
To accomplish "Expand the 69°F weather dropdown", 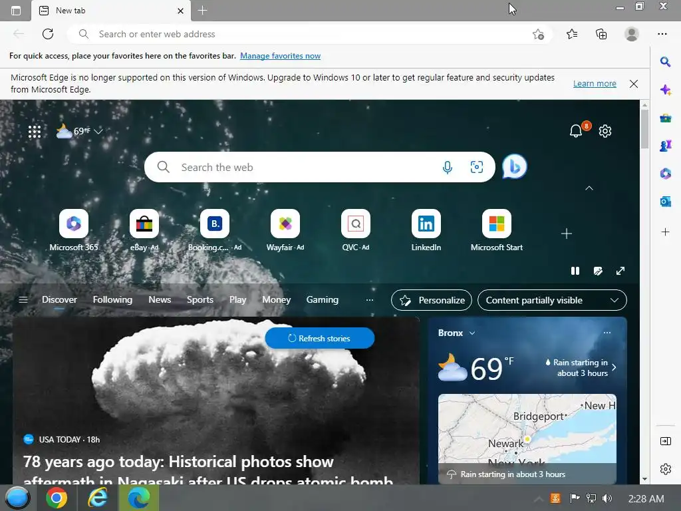I will pyautogui.click(x=98, y=131).
